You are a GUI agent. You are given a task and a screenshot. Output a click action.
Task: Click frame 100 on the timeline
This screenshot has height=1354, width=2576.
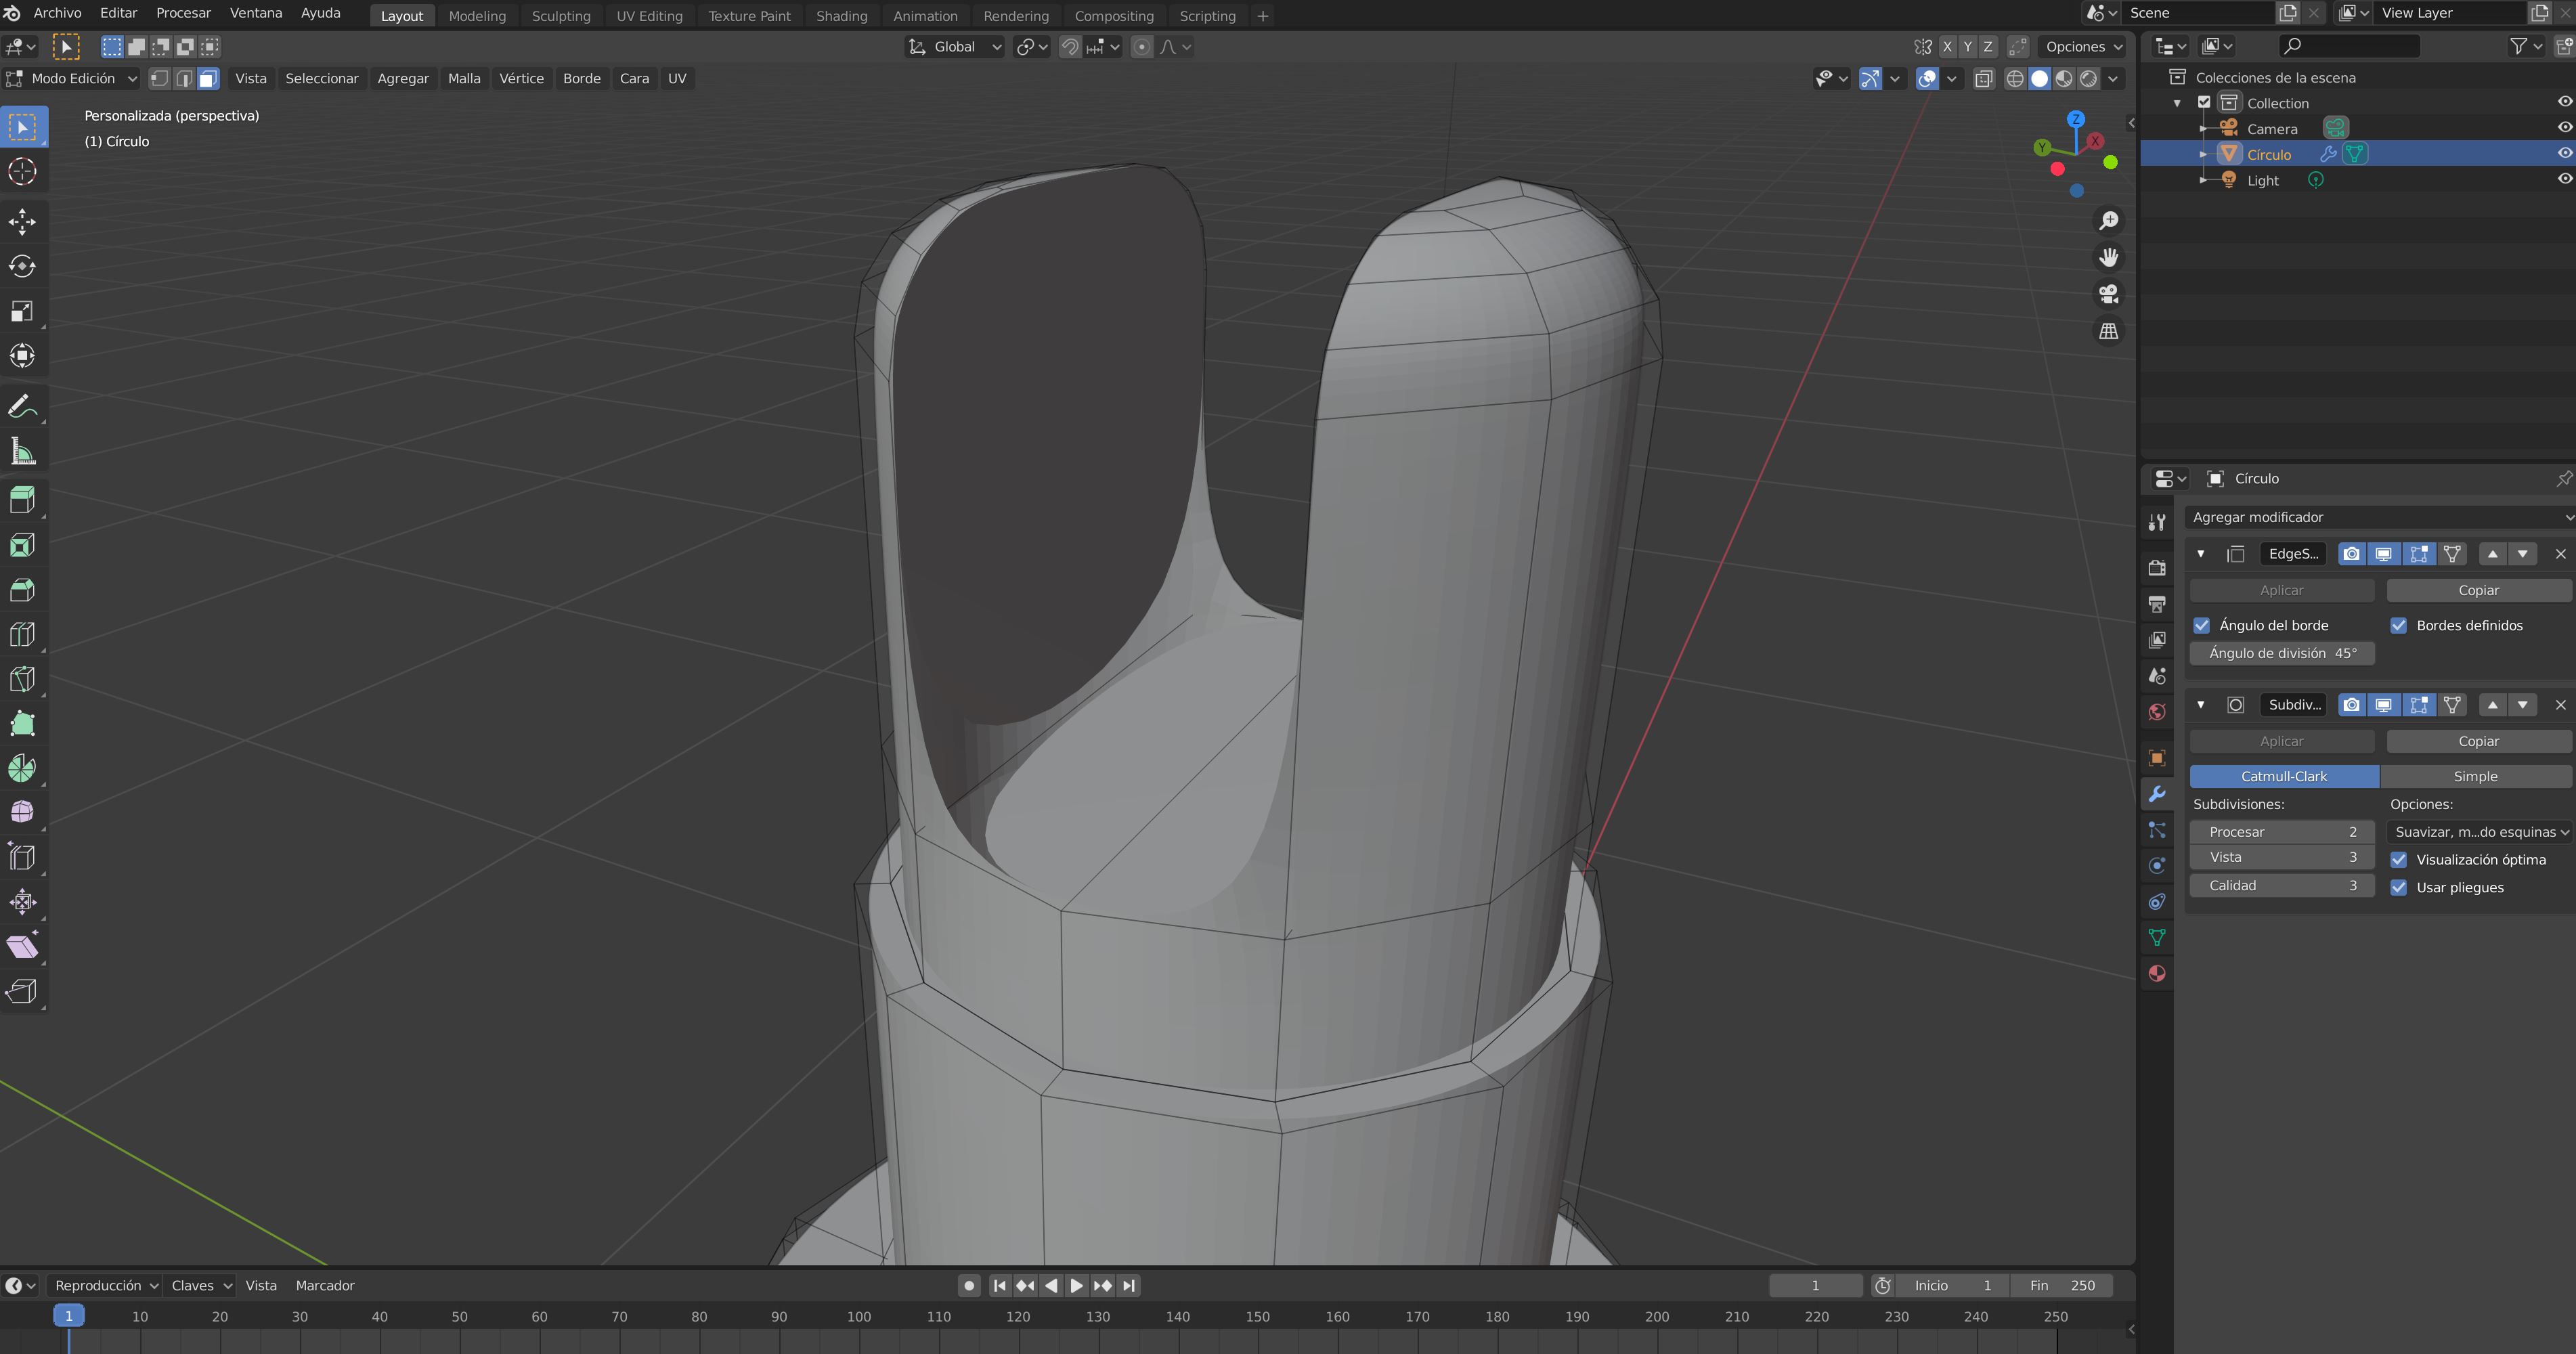tap(858, 1317)
